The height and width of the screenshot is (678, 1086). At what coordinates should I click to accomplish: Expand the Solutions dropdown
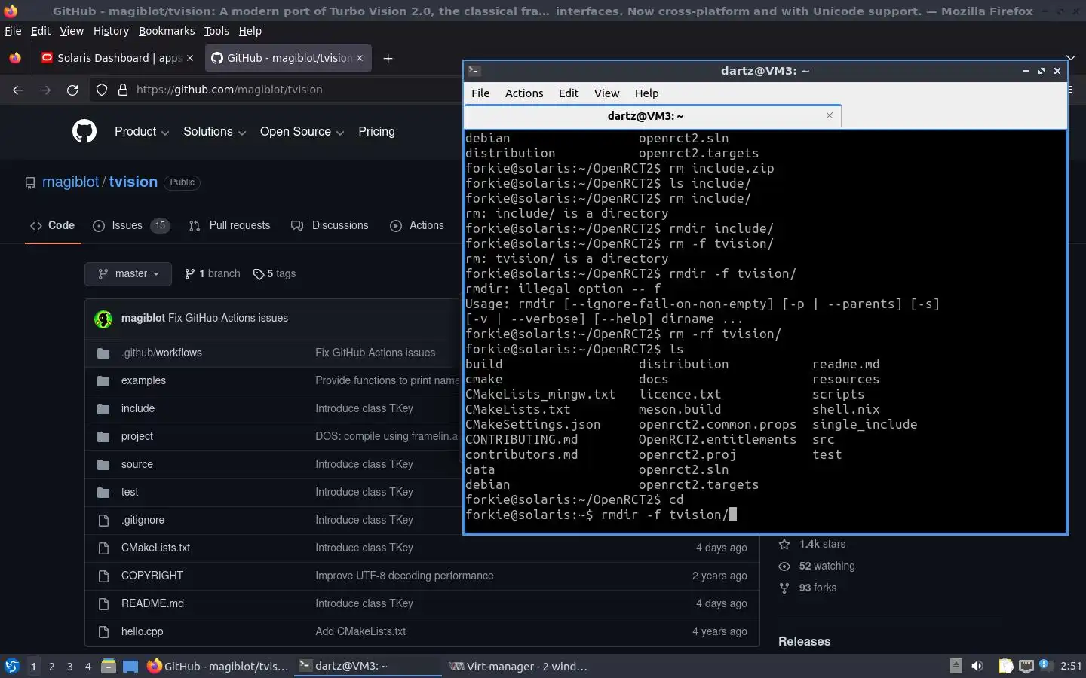coord(215,131)
